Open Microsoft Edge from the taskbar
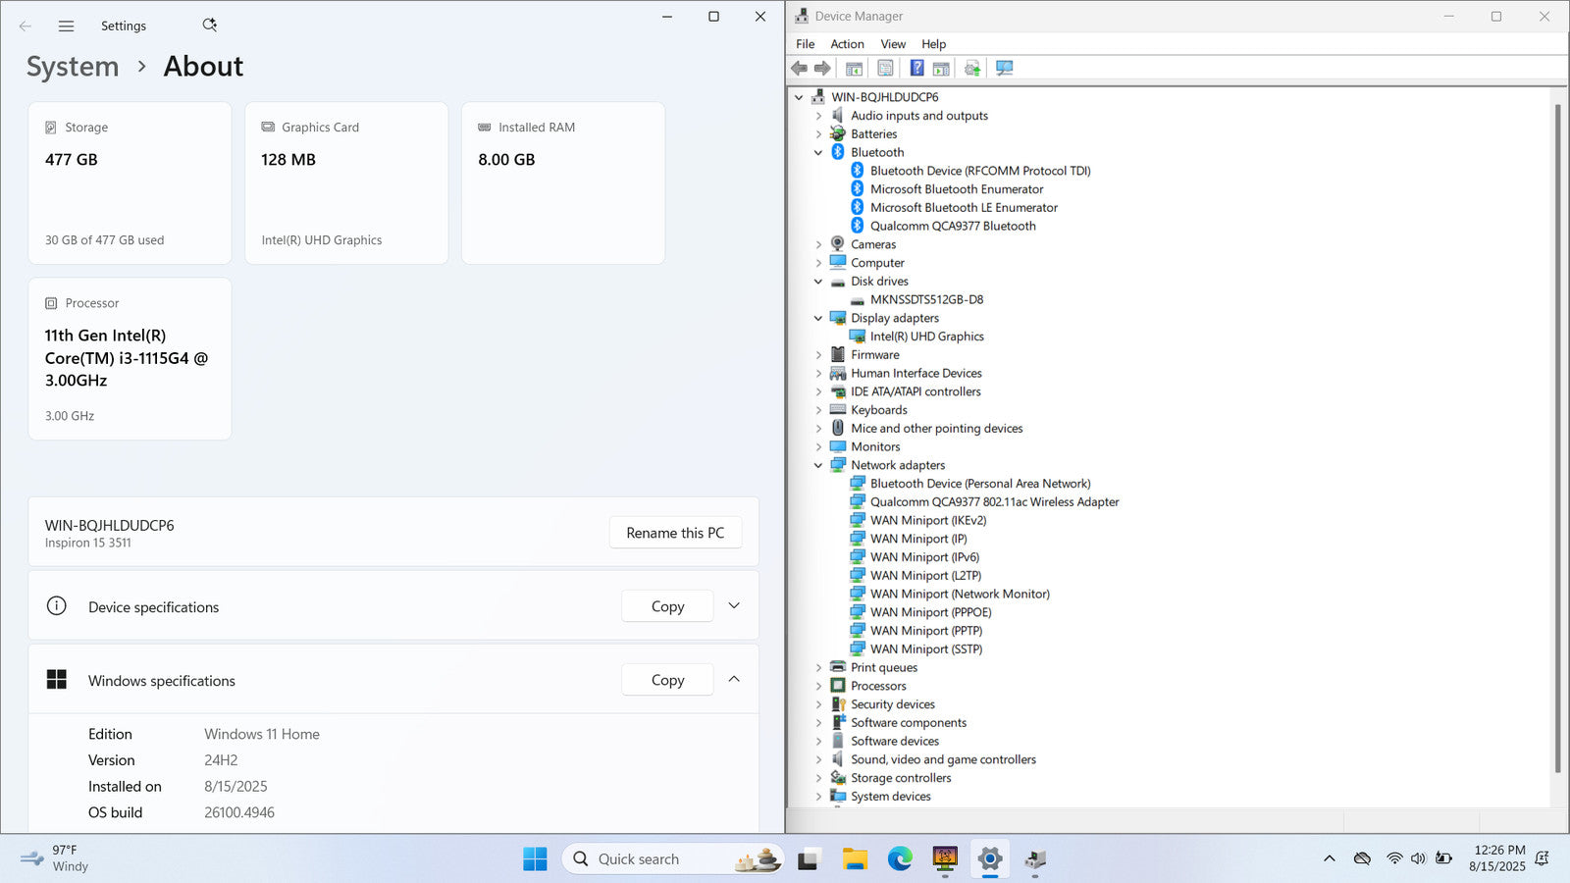Image resolution: width=1570 pixels, height=883 pixels. click(x=900, y=859)
